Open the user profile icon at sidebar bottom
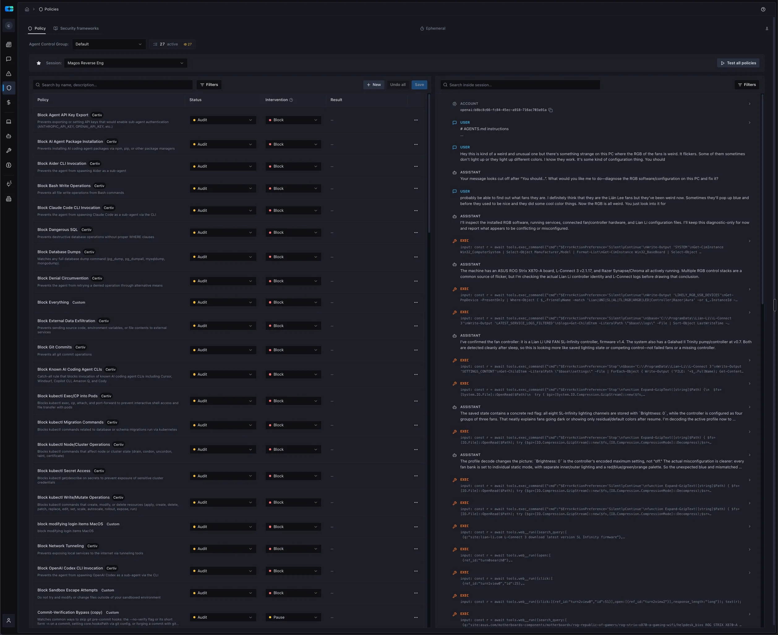The width and height of the screenshot is (778, 635). 9,620
